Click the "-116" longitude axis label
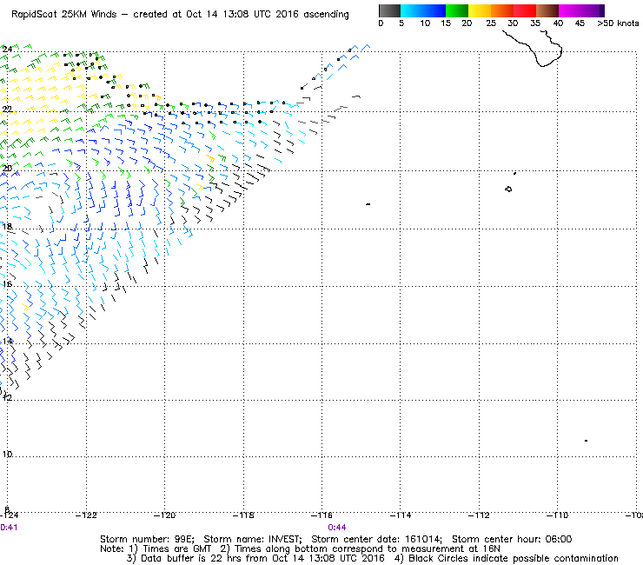Screen dimensions: 643x565 (x=321, y=515)
